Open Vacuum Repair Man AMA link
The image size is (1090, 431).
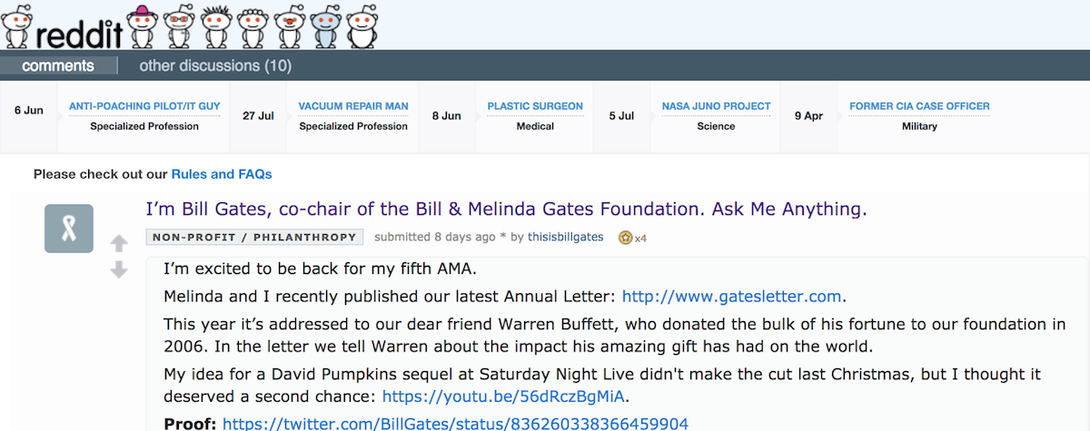(353, 106)
